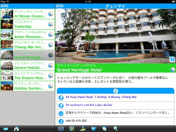Screen dimensions: 176x132
Task: Tap the access directions compass icon
Action: click(x=61, y=114)
